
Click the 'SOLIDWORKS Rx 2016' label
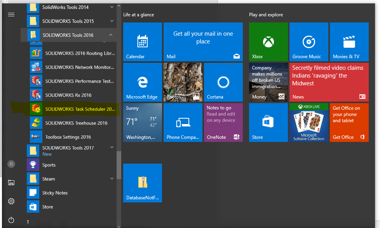68,95
